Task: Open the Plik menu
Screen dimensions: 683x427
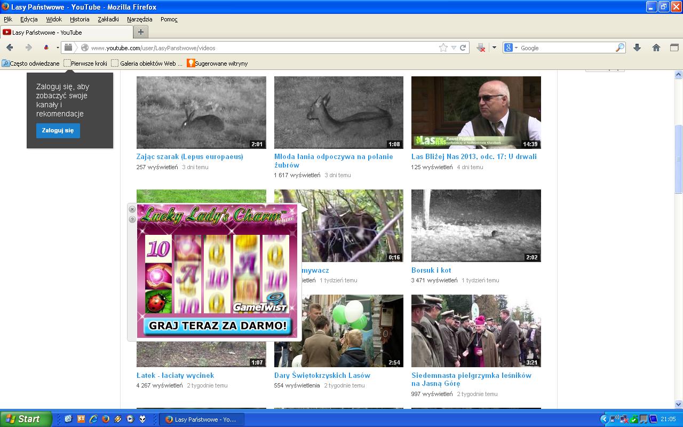Action: coord(8,19)
